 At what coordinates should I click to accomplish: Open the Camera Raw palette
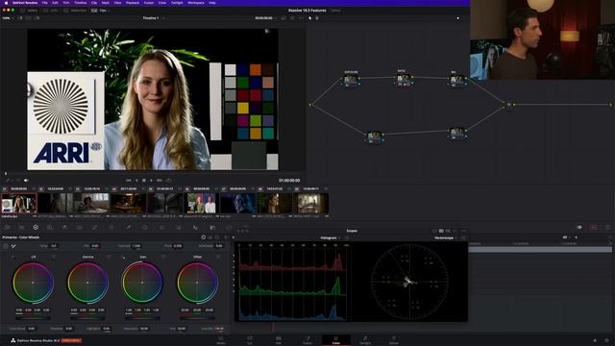[7, 227]
